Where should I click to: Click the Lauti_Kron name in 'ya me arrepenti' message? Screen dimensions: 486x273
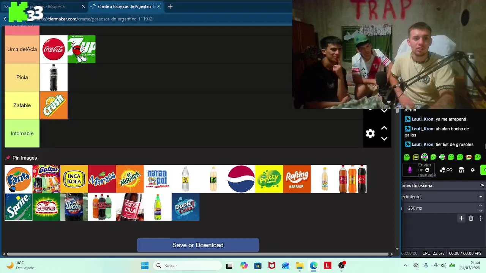pyautogui.click(x=423, y=119)
